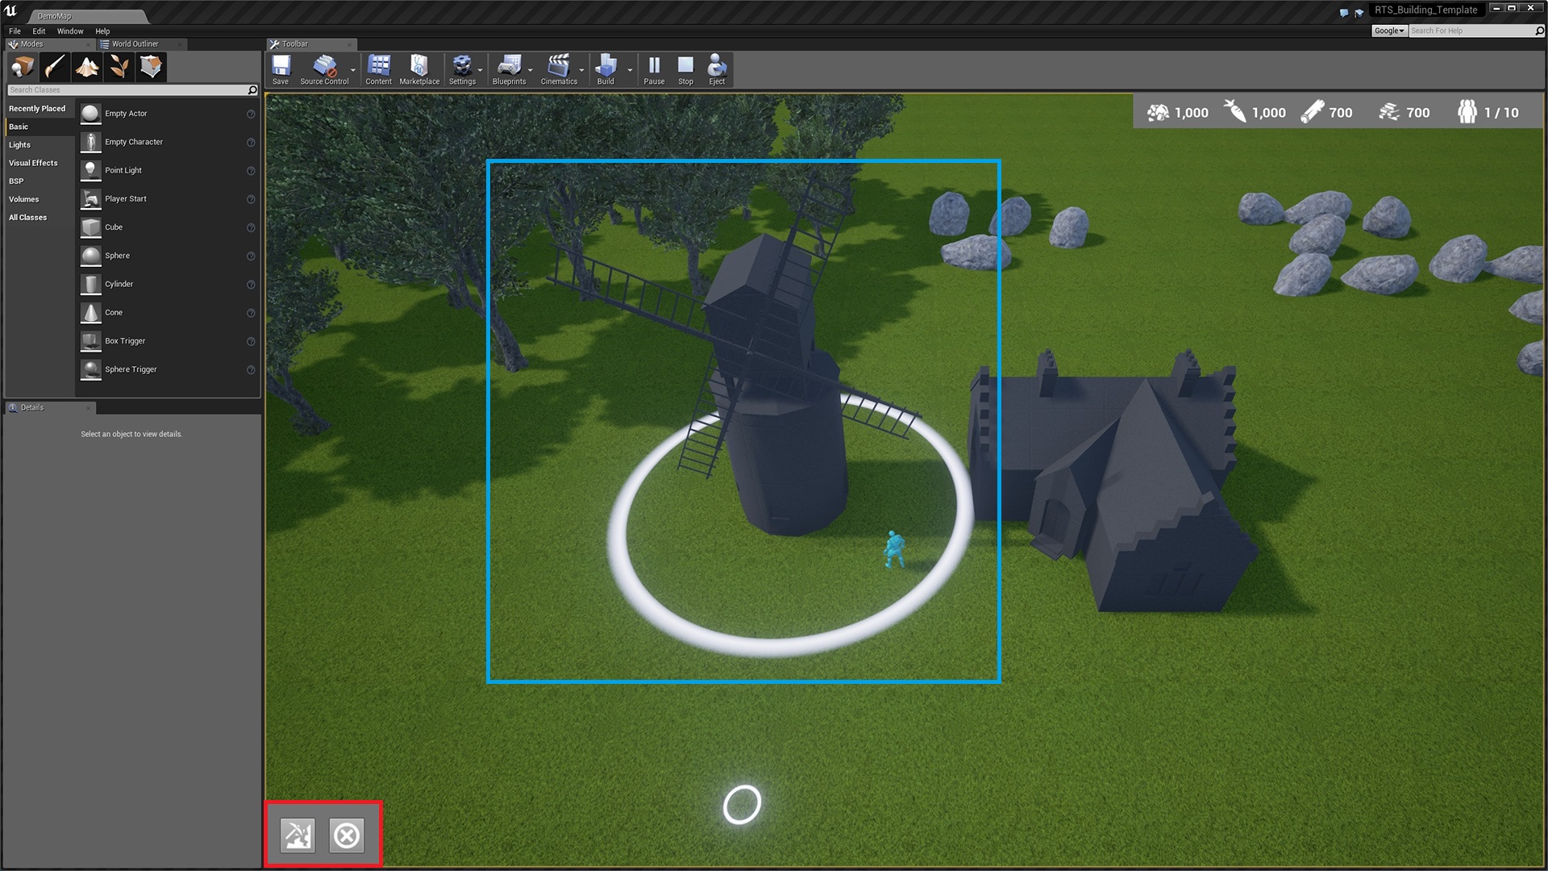Switch to the World Outliner tab
This screenshot has height=871, width=1548.
(135, 44)
